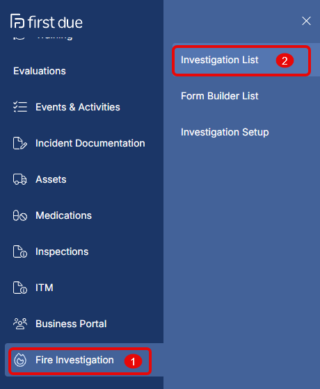Open Investigation Setup submenu item
The width and height of the screenshot is (320, 389).
coord(225,132)
